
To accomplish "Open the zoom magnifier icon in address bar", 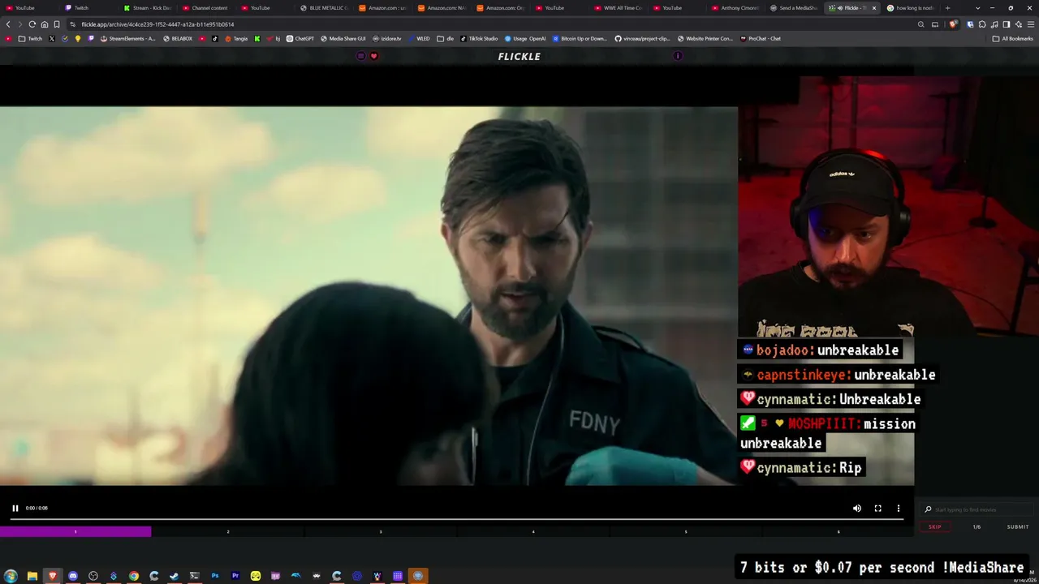I will point(920,24).
